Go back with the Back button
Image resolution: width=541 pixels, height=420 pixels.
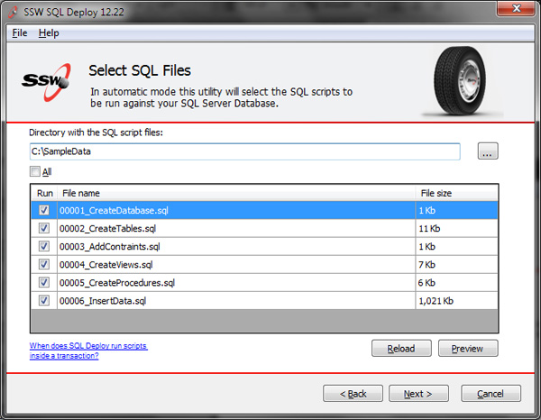point(353,394)
